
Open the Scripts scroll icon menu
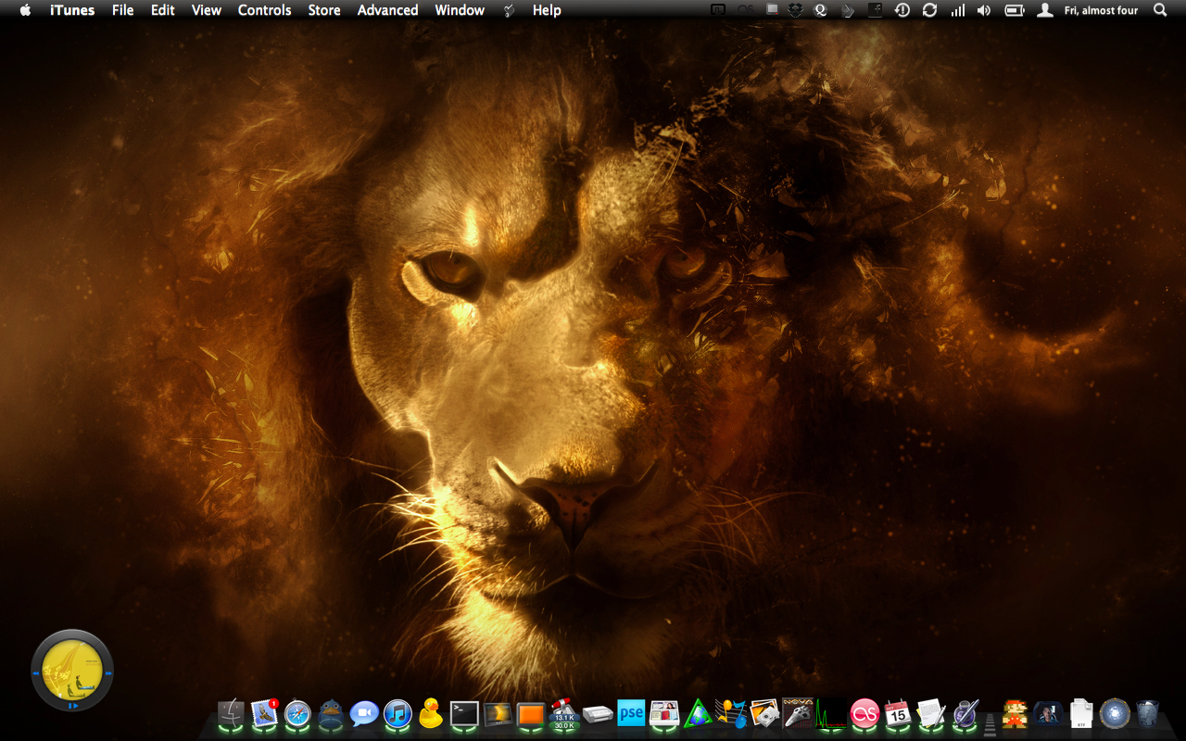[x=509, y=10]
